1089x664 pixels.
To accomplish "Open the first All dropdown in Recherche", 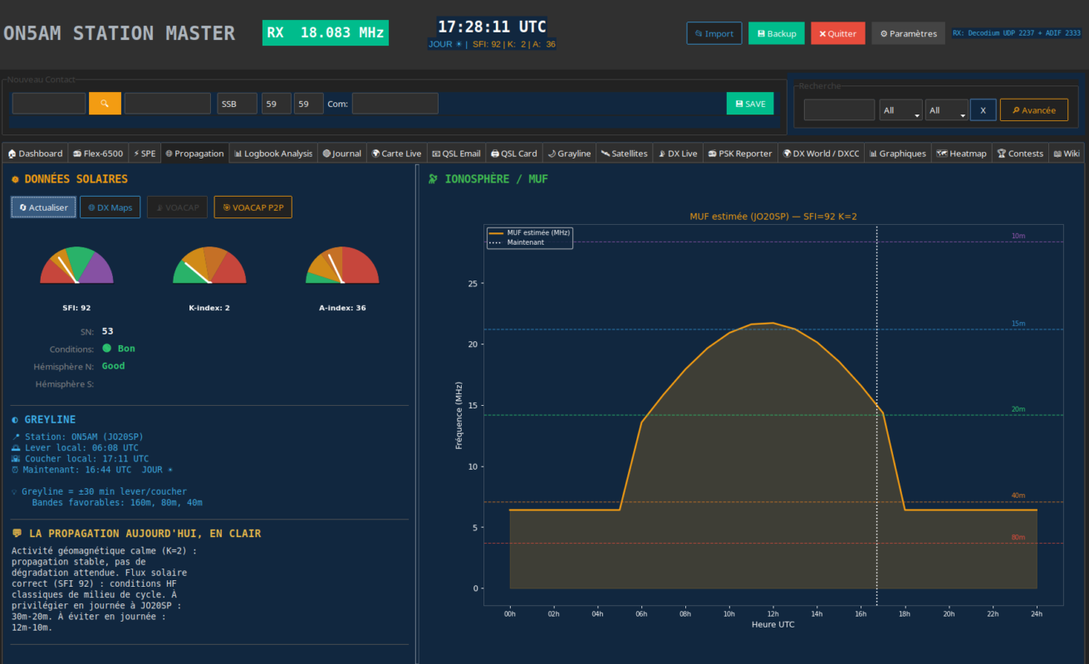I will pyautogui.click(x=900, y=110).
